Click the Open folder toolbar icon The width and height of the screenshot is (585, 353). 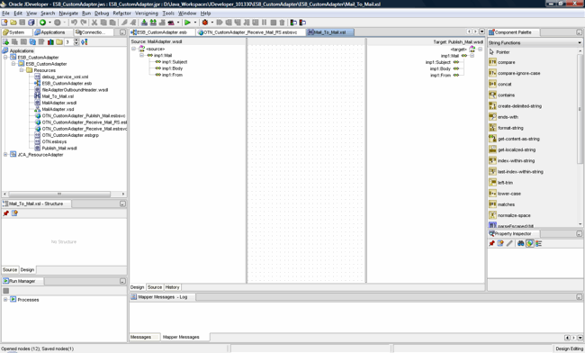(x=13, y=23)
